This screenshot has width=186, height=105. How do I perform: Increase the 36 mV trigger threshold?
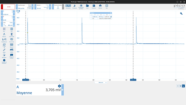pos(50,7)
